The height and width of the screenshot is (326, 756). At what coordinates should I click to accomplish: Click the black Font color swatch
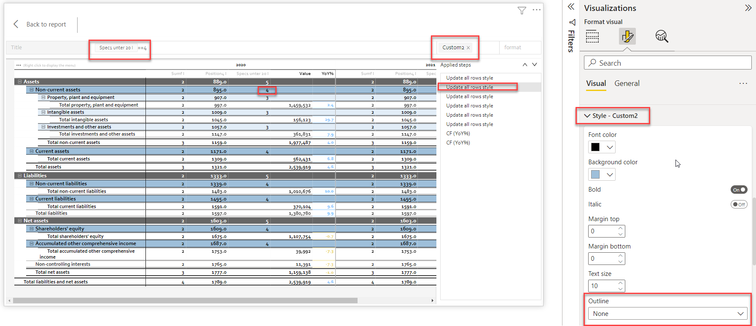[x=595, y=147]
